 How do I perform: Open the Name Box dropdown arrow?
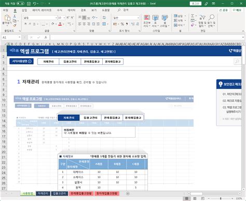19,37
